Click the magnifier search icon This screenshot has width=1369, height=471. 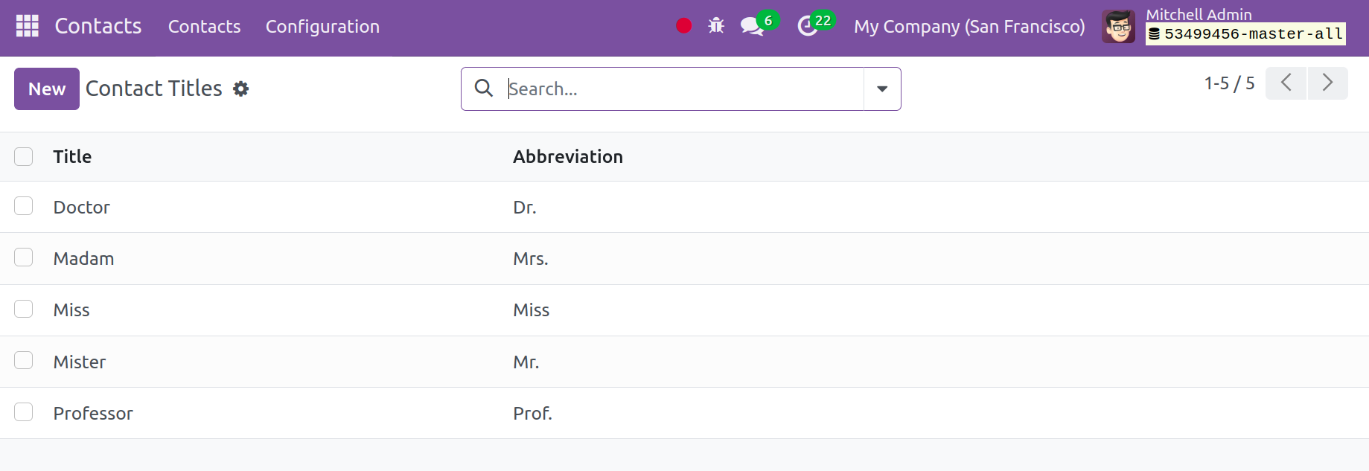pyautogui.click(x=484, y=88)
